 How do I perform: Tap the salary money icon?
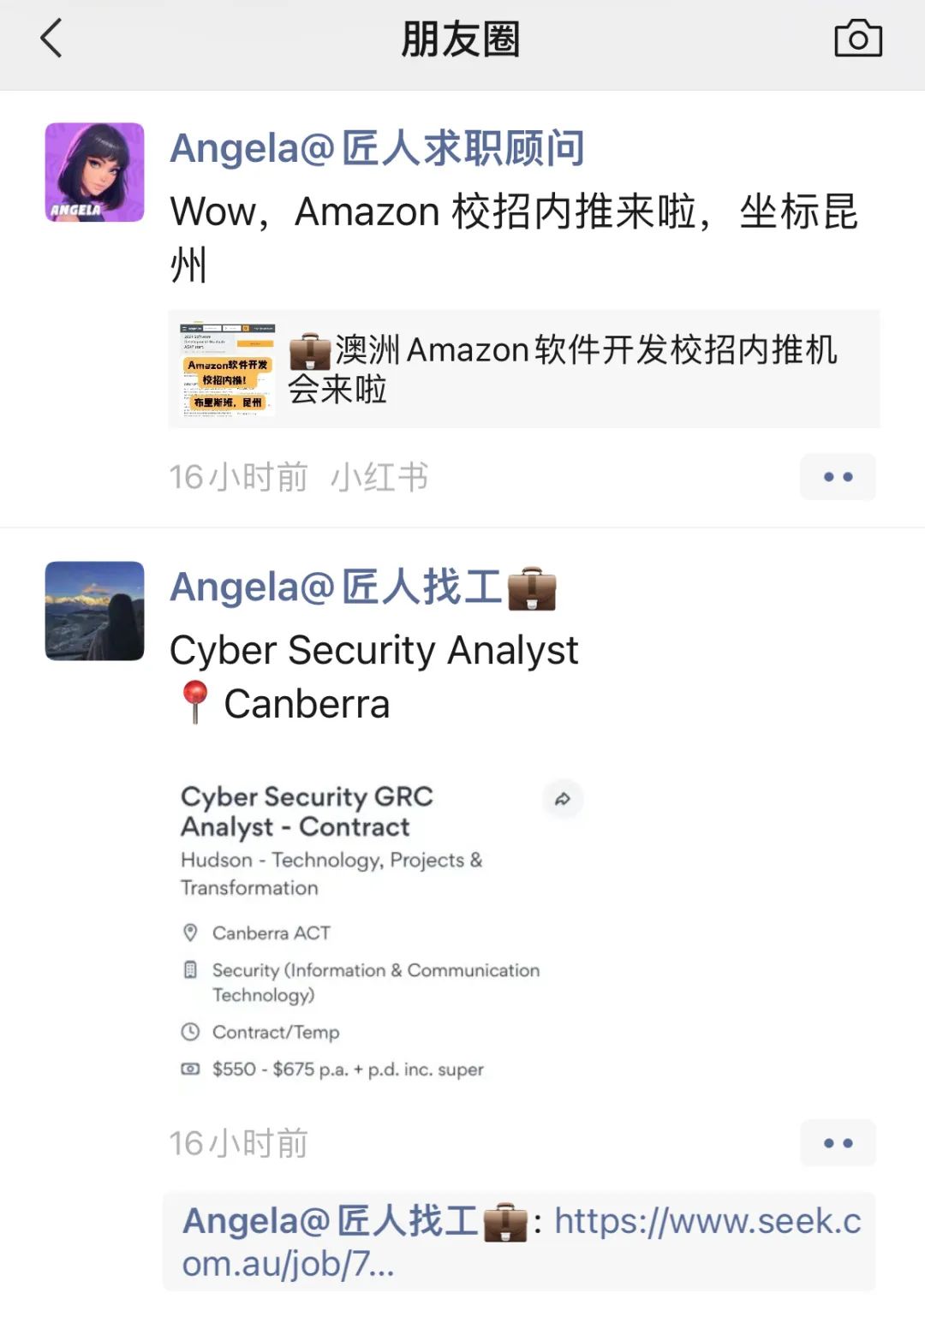point(190,1069)
